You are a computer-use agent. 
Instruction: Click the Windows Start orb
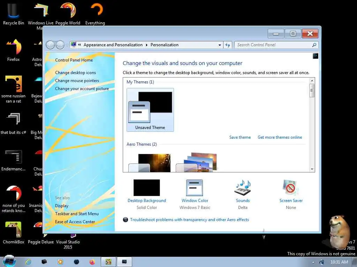click(x=9, y=261)
